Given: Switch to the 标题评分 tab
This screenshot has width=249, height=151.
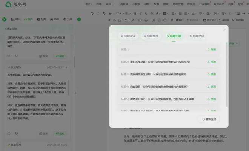Looking at the screenshot, I should (128, 36).
